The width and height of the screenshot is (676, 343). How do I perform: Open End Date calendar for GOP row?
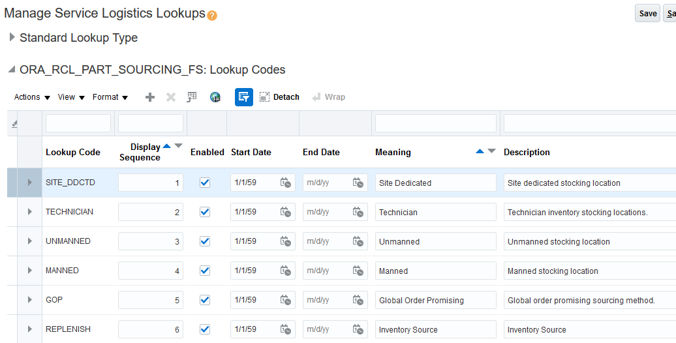[x=358, y=301]
